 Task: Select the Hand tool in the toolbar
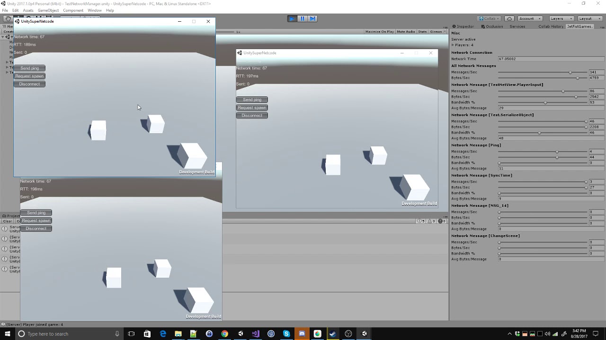click(8, 18)
